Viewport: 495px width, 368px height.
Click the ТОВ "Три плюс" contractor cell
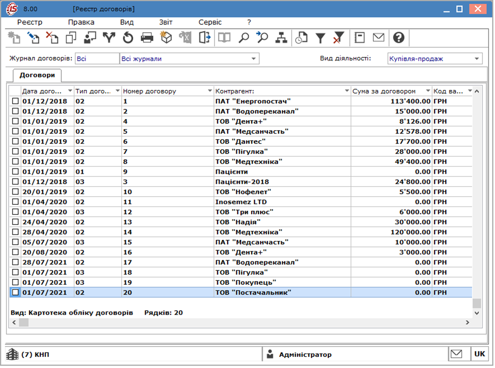[282, 212]
